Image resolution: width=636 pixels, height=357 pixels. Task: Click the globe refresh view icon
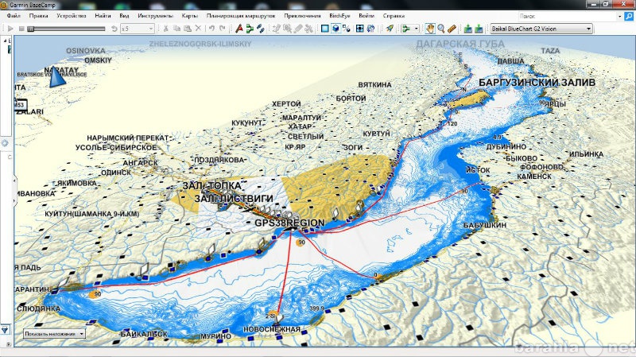coord(370,29)
